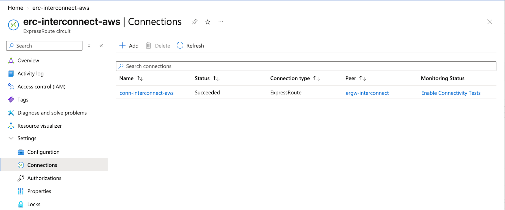This screenshot has height=210, width=505.
Task: Click the magnifier in Search connections
Action: 121,66
